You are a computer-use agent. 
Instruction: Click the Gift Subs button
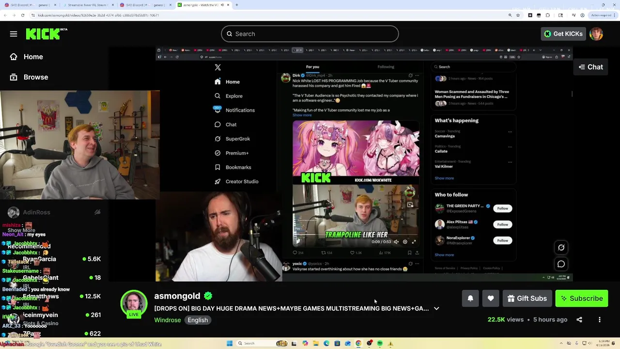click(527, 299)
